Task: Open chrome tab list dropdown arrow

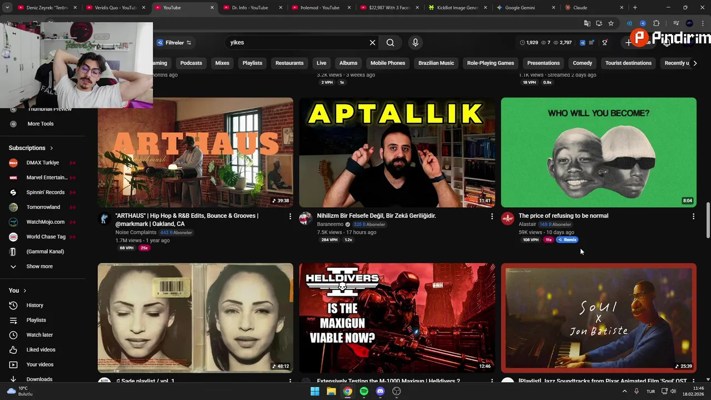Action: (7, 8)
